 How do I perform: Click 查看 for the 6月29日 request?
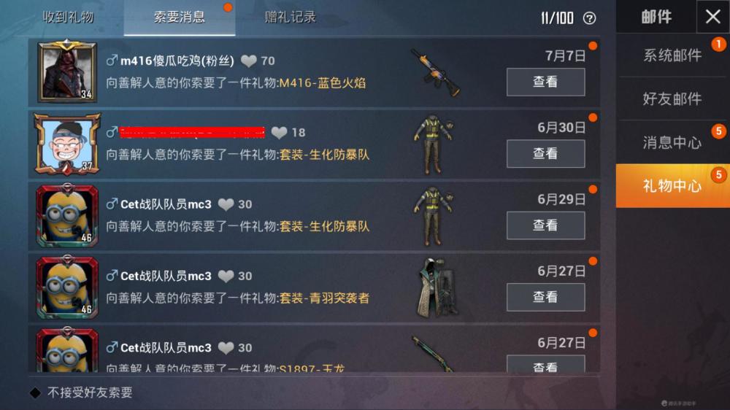[545, 225]
